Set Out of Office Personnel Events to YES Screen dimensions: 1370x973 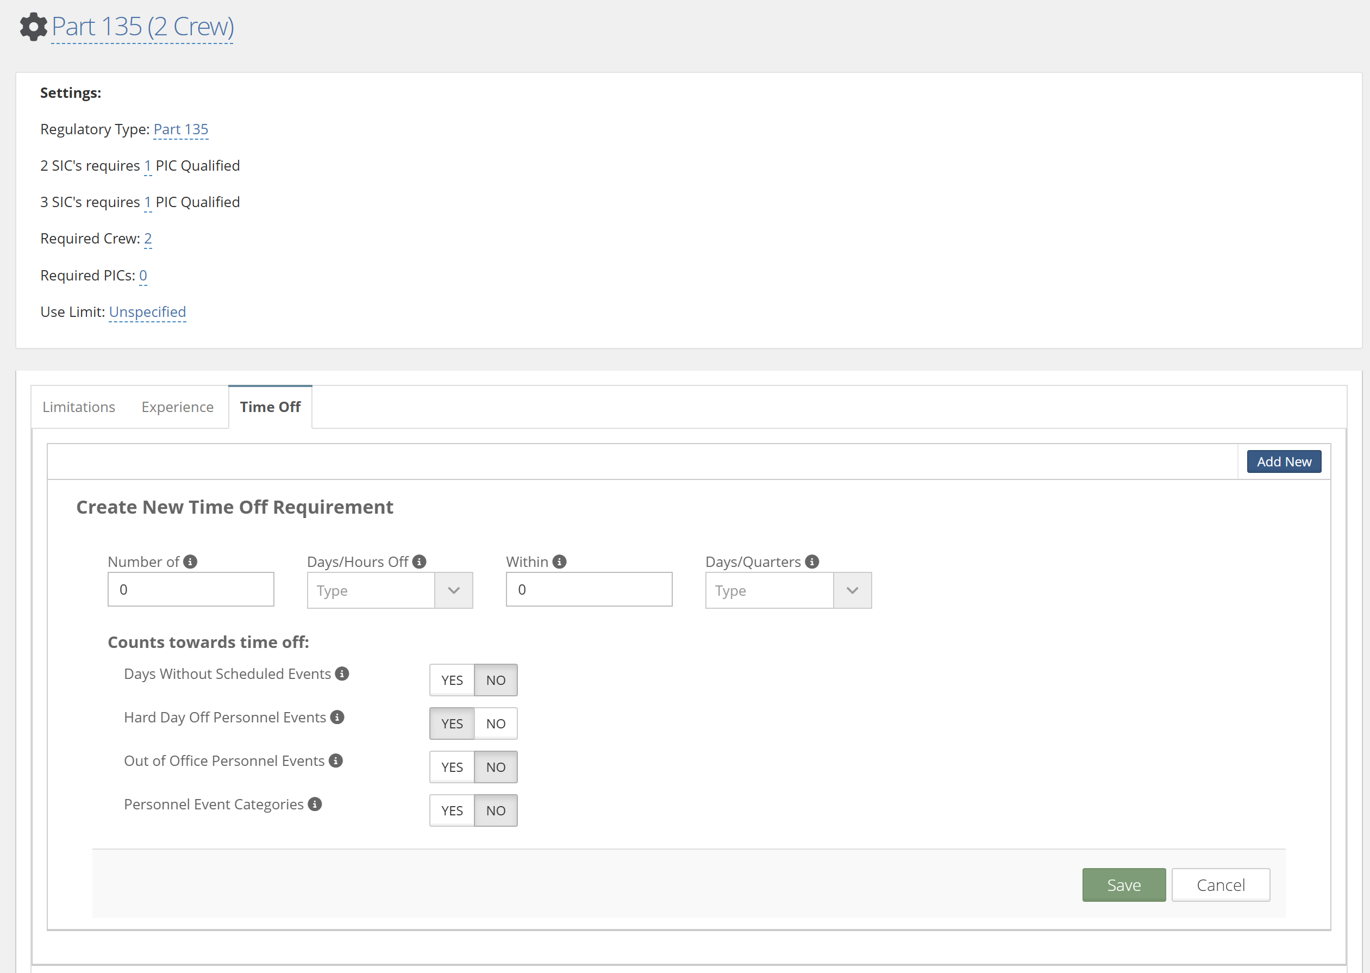452,767
